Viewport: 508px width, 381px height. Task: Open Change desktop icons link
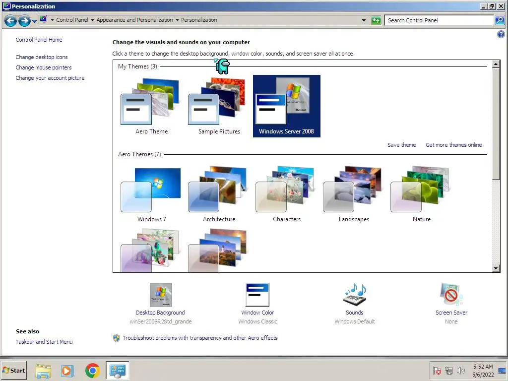(x=42, y=57)
